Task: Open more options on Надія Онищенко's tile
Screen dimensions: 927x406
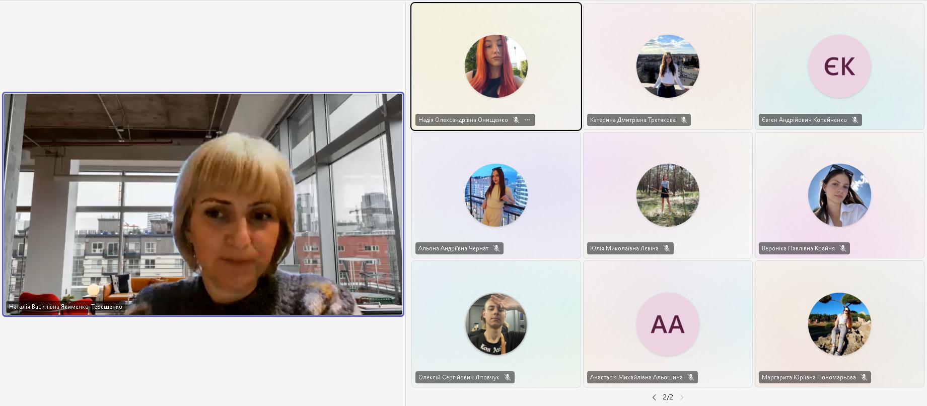Action: coord(527,120)
